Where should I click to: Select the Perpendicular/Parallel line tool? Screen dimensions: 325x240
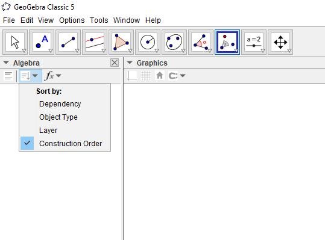95,42
